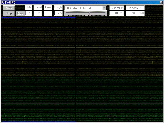
Task: Click the Rate value field
Action: coord(29,13)
